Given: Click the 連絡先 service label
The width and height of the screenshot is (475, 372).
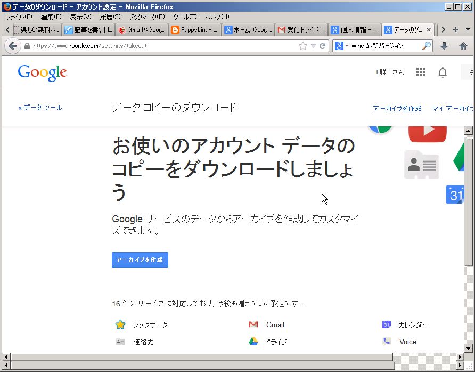Looking at the screenshot, I should pyautogui.click(x=143, y=342).
